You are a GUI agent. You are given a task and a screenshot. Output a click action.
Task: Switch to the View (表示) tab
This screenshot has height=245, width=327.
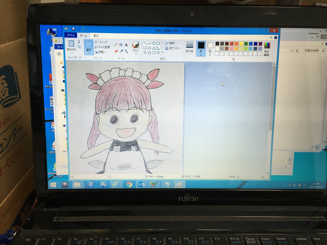point(96,36)
